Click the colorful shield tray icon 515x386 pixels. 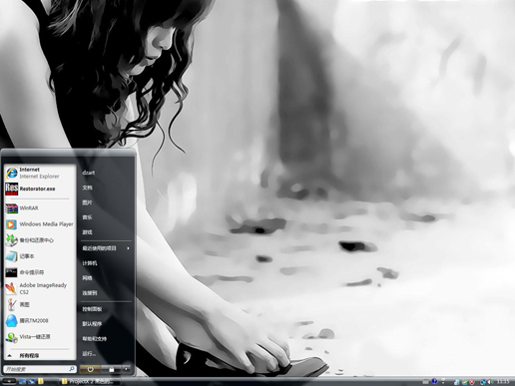coord(464,382)
